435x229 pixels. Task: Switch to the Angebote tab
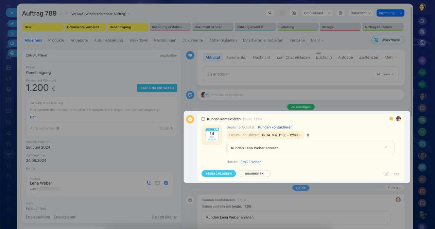pos(79,40)
